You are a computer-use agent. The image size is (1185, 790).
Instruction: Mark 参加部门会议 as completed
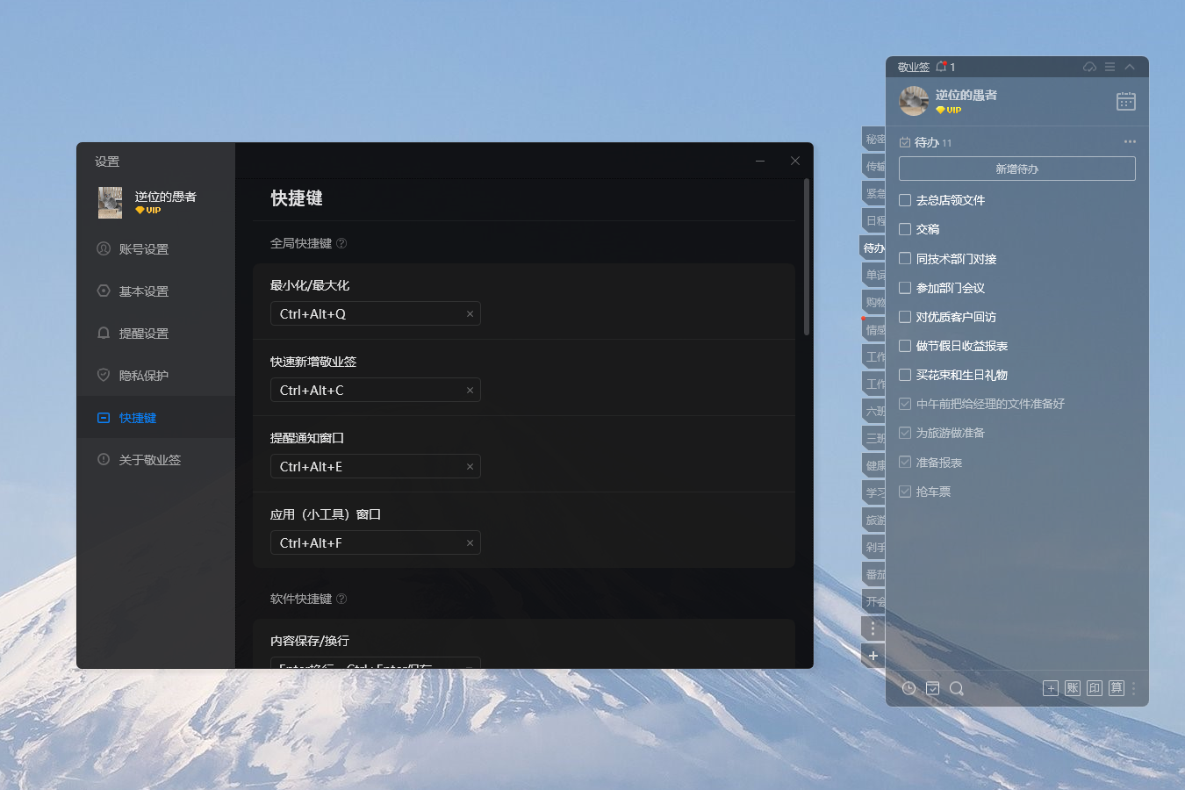904,287
